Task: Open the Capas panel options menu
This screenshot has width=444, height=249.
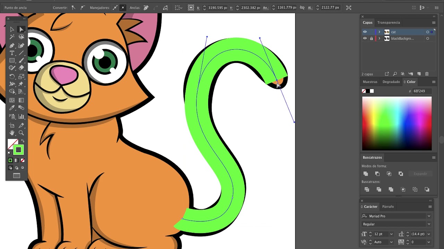Action: pyautogui.click(x=434, y=22)
